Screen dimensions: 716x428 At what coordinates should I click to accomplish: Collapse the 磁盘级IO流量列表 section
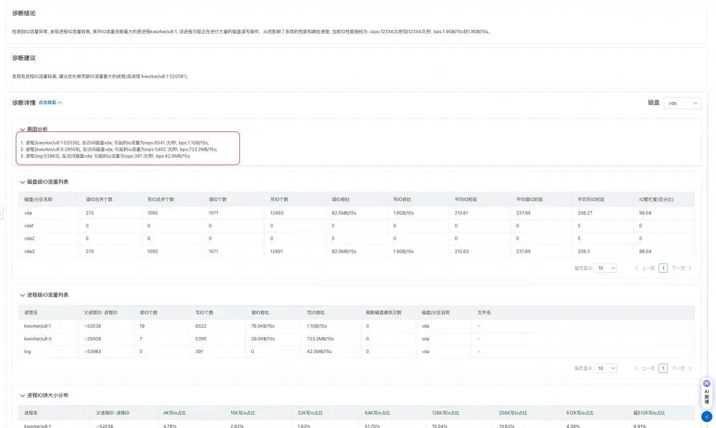(23, 182)
